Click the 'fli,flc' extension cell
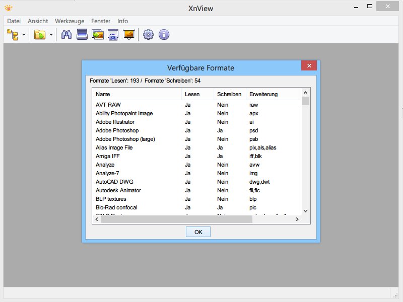 (254, 190)
